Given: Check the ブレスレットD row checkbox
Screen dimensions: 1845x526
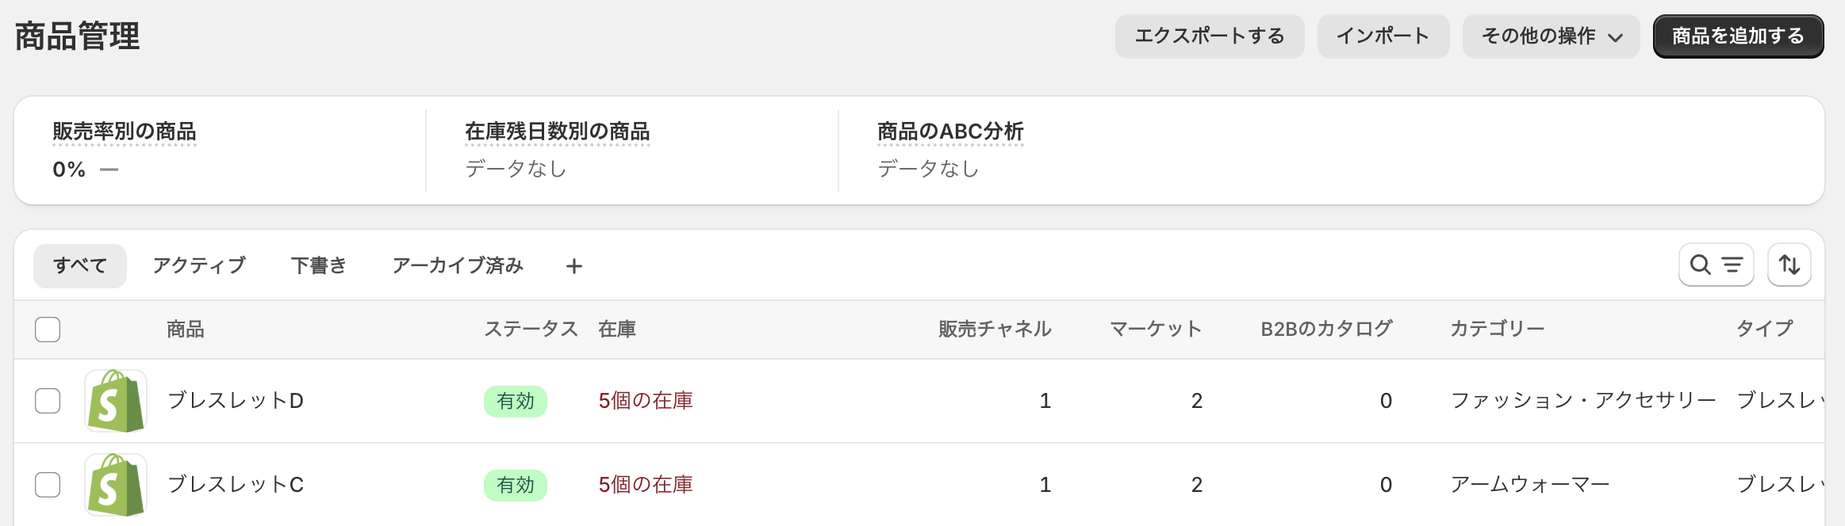Looking at the screenshot, I should (x=48, y=401).
